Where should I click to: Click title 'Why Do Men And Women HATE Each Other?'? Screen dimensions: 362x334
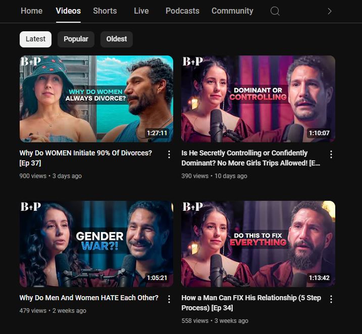tap(89, 298)
